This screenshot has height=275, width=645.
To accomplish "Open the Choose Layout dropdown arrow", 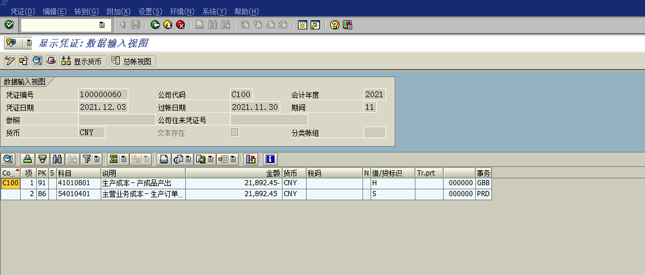I will tap(233, 159).
